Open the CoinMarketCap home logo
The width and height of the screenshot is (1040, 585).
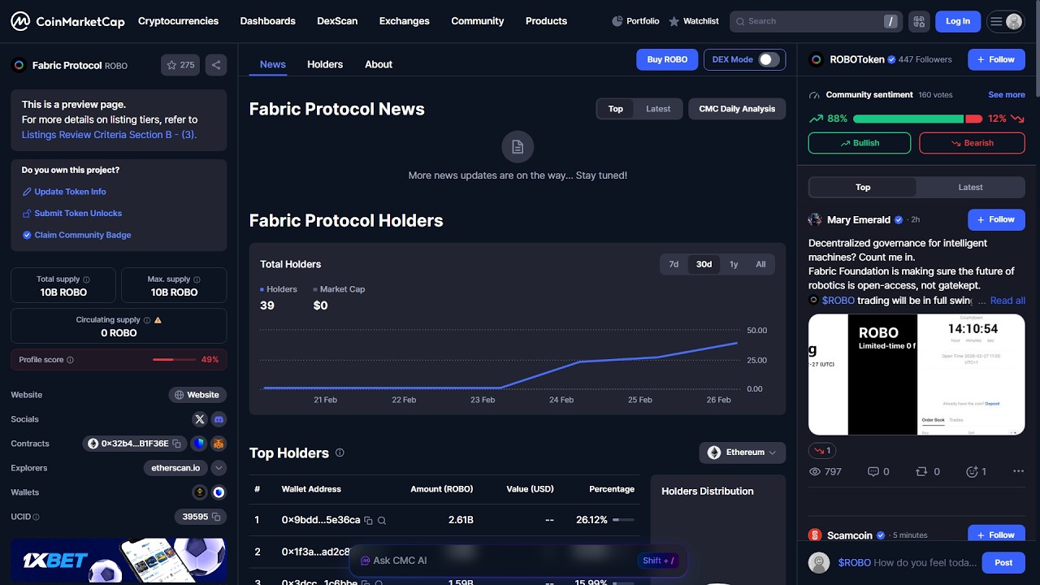(67, 21)
